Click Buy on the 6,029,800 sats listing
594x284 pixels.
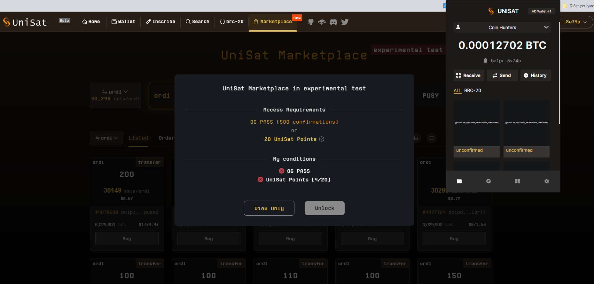click(127, 239)
